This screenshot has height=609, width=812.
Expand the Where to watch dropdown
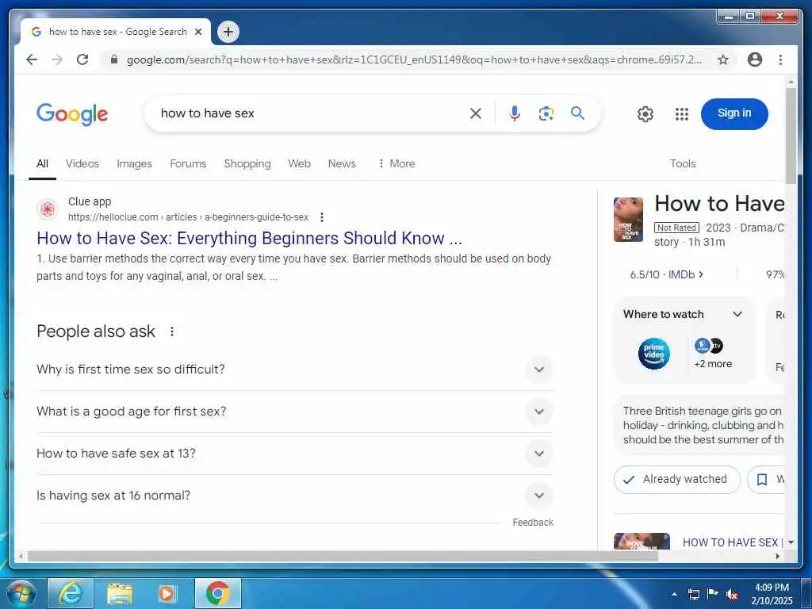tap(737, 314)
